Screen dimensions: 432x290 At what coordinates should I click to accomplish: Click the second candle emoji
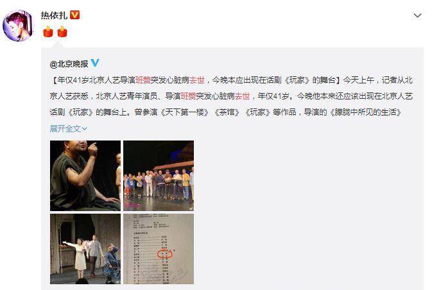click(62, 31)
